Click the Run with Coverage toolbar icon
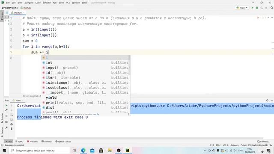This screenshot has width=274, height=154. coord(262,8)
